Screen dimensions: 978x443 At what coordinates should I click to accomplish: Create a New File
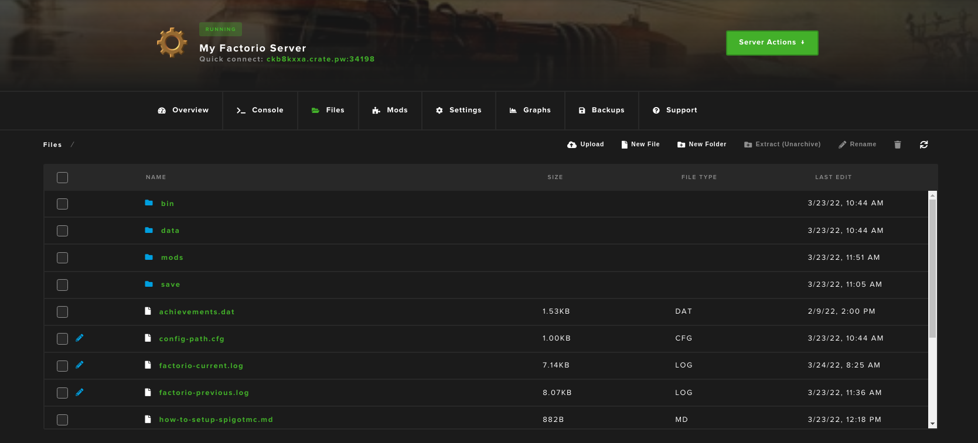(x=640, y=145)
